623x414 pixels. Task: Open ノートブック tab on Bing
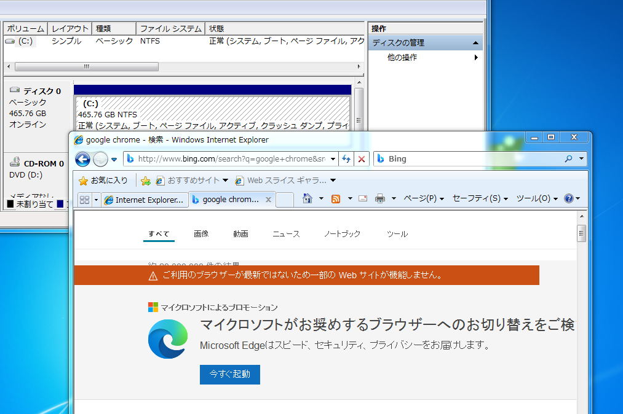click(x=342, y=234)
